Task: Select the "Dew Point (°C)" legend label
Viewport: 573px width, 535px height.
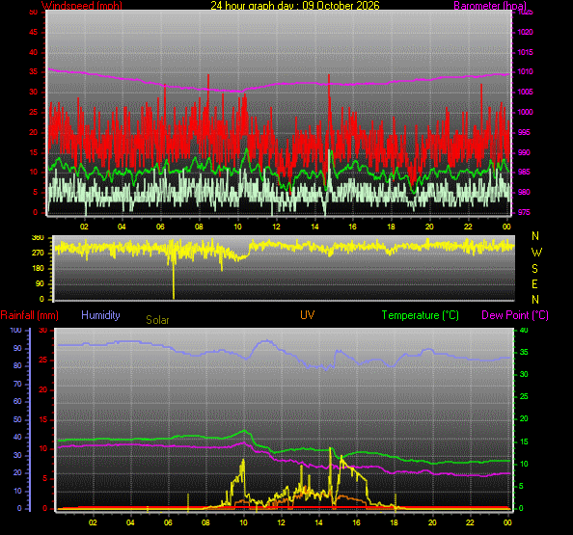Action: (515, 315)
